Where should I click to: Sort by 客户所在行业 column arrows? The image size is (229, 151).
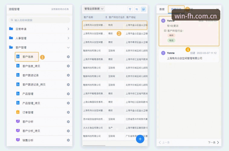(x=124, y=17)
